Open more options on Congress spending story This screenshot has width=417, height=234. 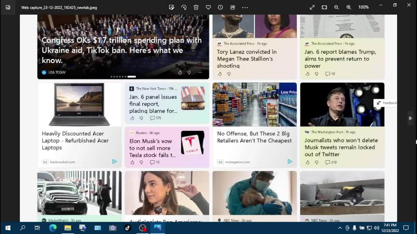200,72
